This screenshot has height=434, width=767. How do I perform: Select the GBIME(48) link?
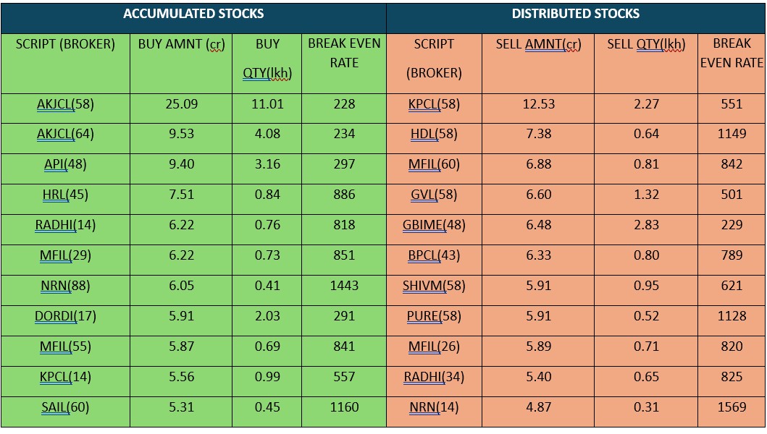click(x=434, y=226)
